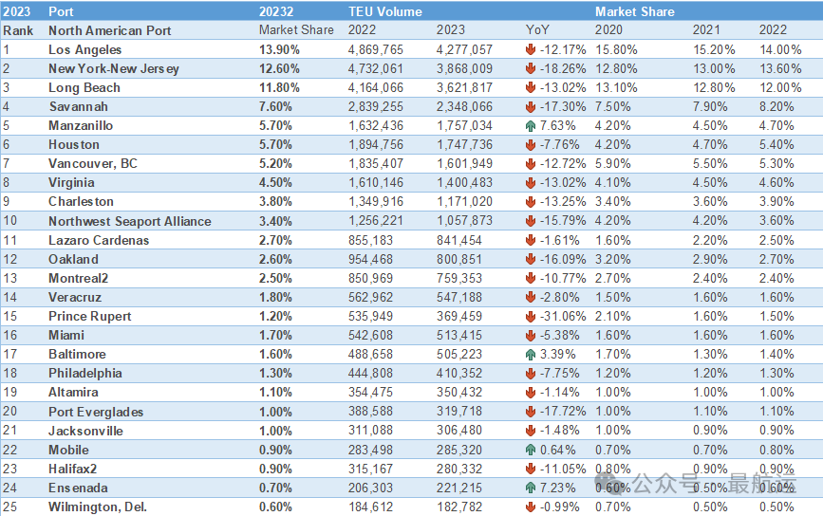Select the 'North American Port' header cell

[110, 30]
